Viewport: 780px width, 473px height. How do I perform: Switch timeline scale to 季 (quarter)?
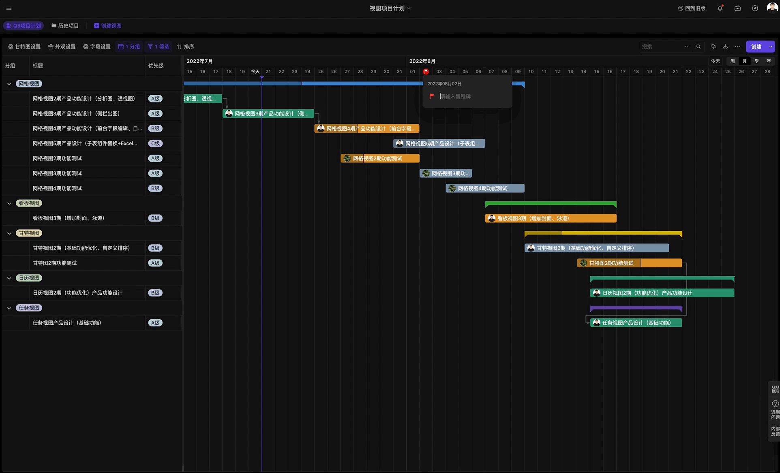coord(756,61)
